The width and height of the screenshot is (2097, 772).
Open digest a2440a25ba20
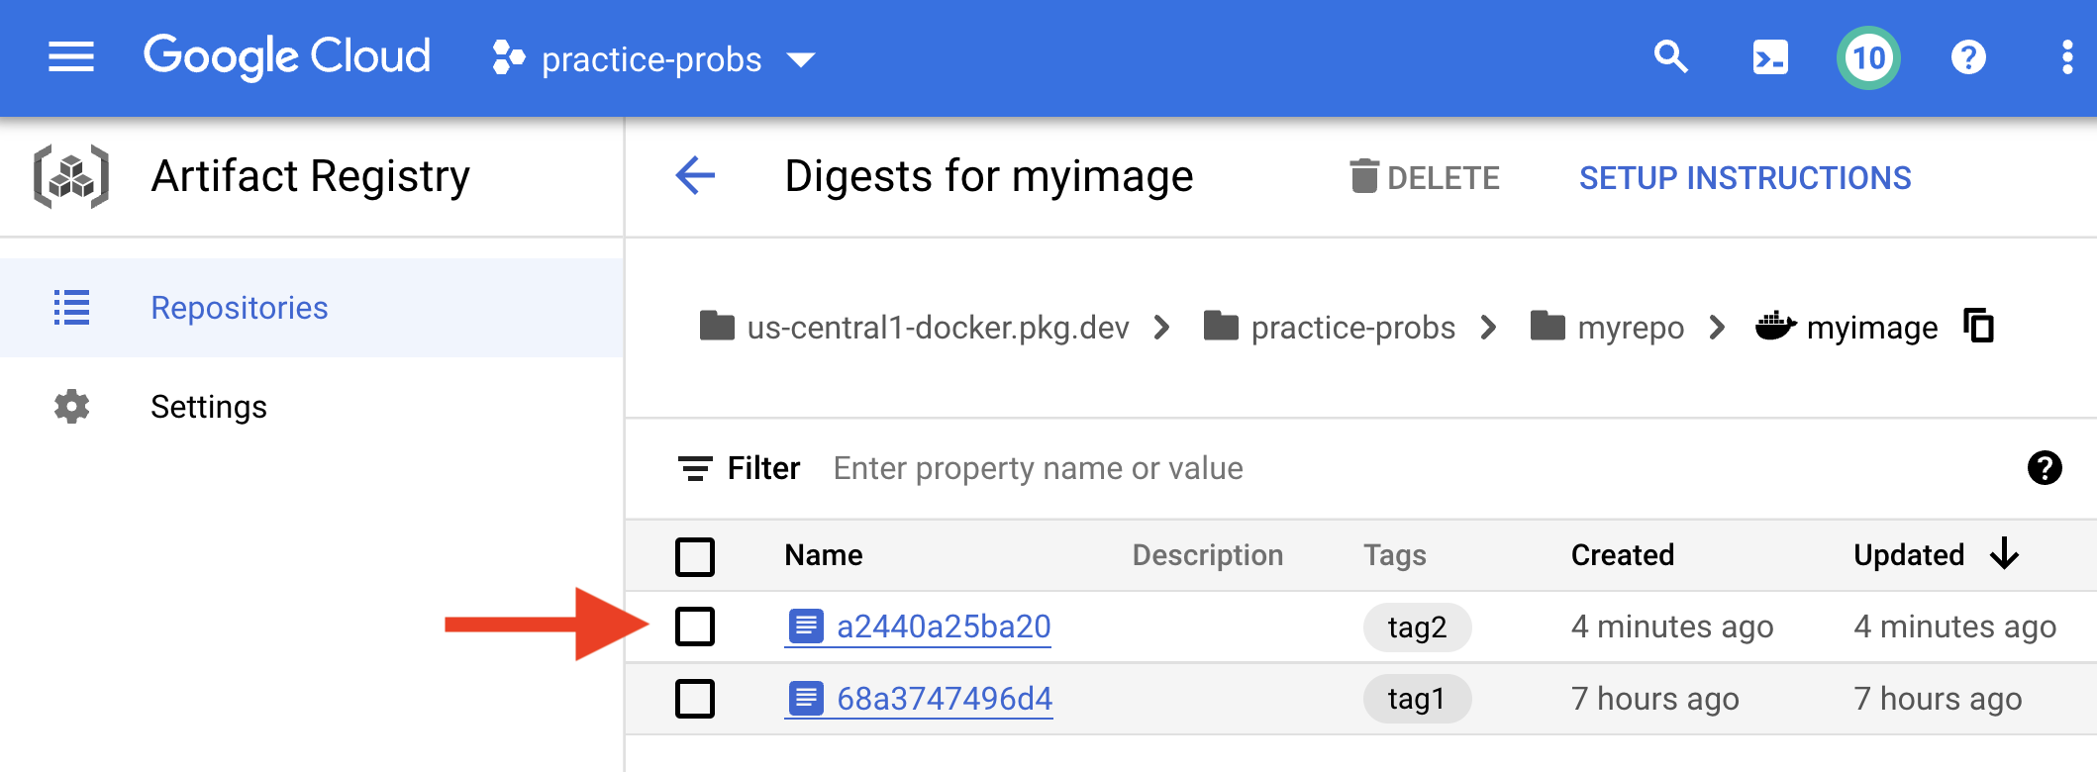(944, 627)
